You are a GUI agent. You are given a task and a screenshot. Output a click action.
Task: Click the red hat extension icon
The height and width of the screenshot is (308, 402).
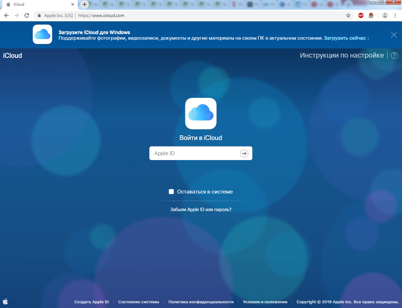[371, 15]
